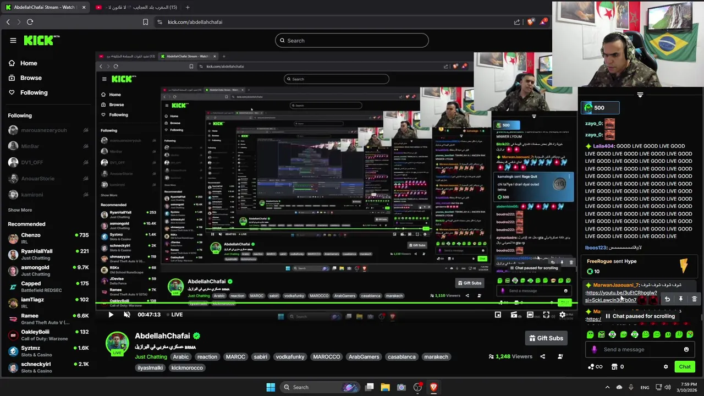704x396 pixels.
Task: Select the casablanca tag
Action: click(x=402, y=357)
